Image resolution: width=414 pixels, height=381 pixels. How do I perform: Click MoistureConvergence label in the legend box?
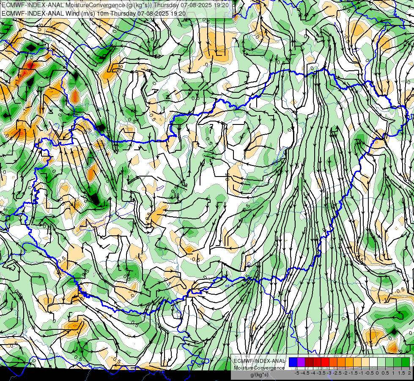(x=259, y=368)
